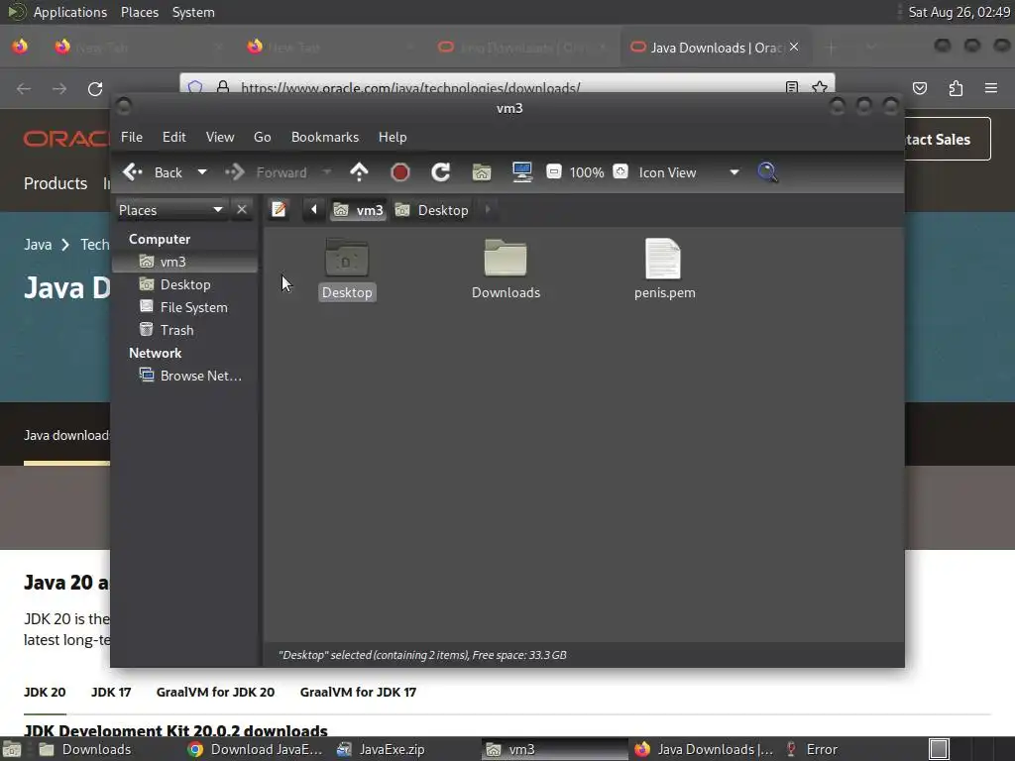The image size is (1015, 761).
Task: Open Firefox hamburger application menu
Action: coord(991,88)
